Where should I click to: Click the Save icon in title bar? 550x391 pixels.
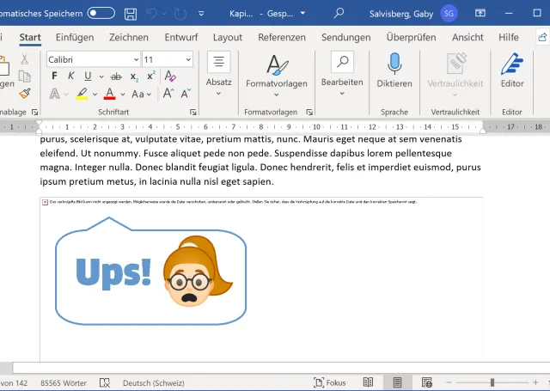pyautogui.click(x=130, y=14)
